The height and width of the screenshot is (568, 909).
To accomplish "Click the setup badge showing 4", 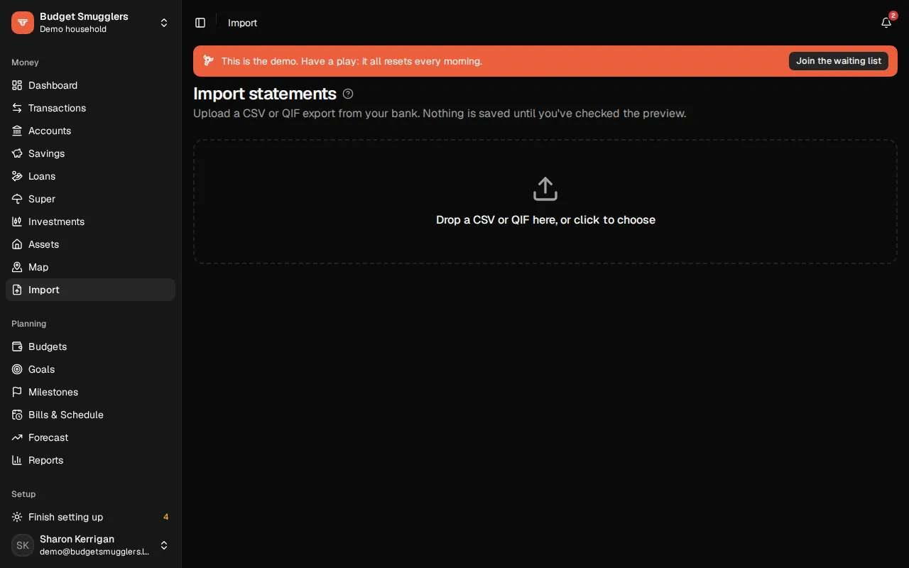I will (x=166, y=517).
